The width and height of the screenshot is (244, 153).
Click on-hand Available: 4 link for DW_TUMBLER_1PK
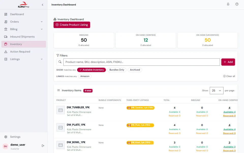[229, 112]
